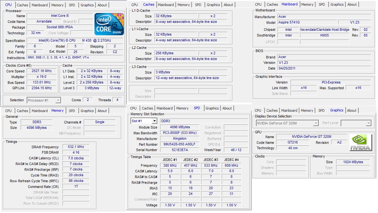Click the CAS# Latency value 7.0 clocks

76,158
